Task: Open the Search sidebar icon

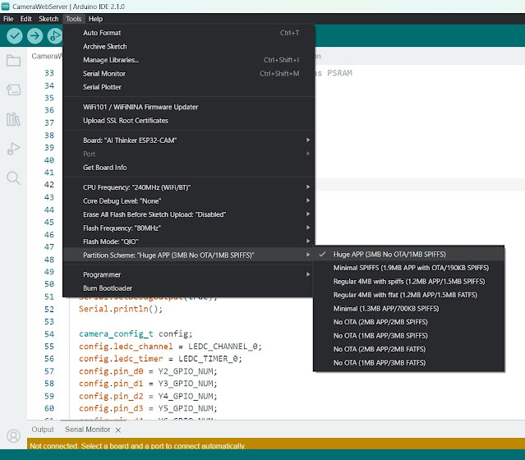Action: 13,177
